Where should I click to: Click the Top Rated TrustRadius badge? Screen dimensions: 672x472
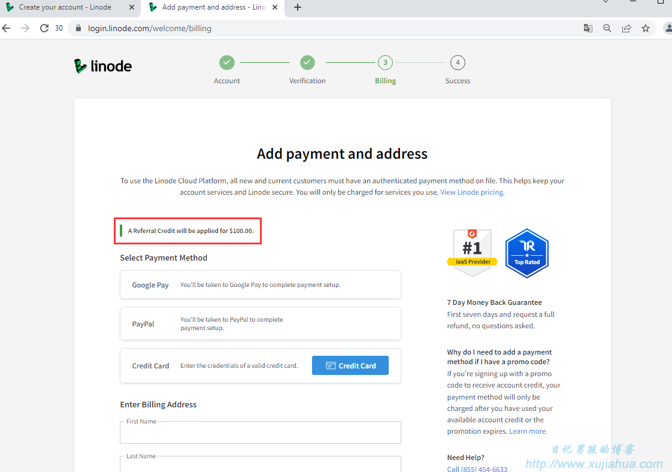coord(526,253)
